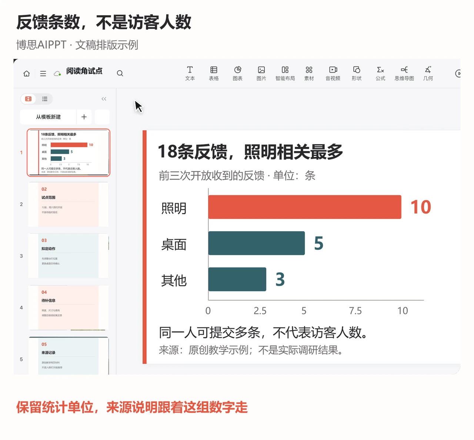Open 智能布局 smart layout tool
Image resolution: width=474 pixels, height=440 pixels.
[x=285, y=73]
